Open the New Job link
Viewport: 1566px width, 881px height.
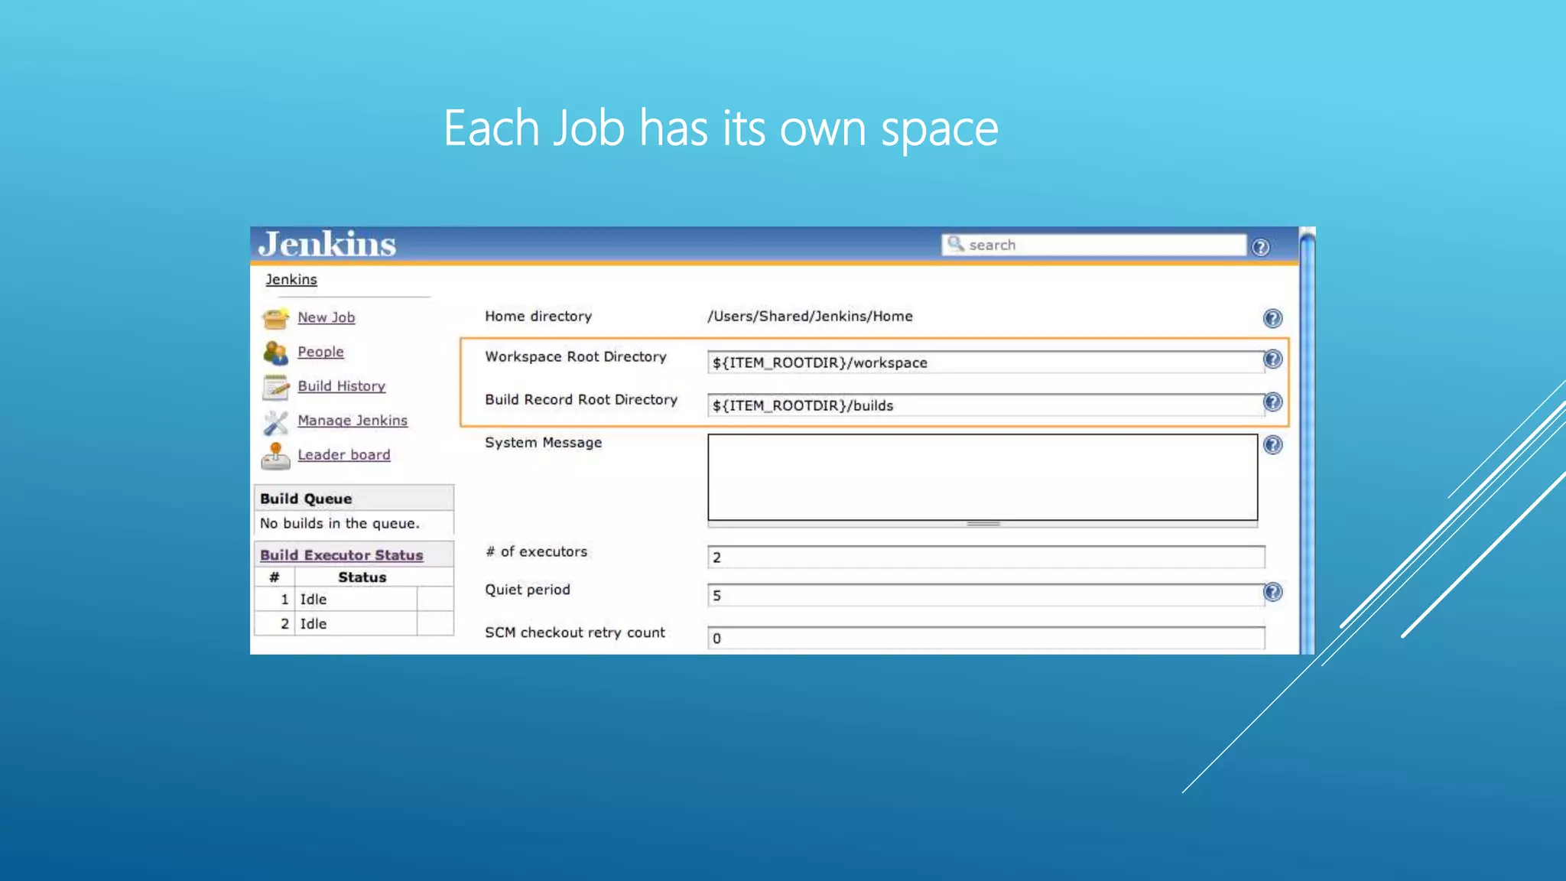pyautogui.click(x=326, y=317)
